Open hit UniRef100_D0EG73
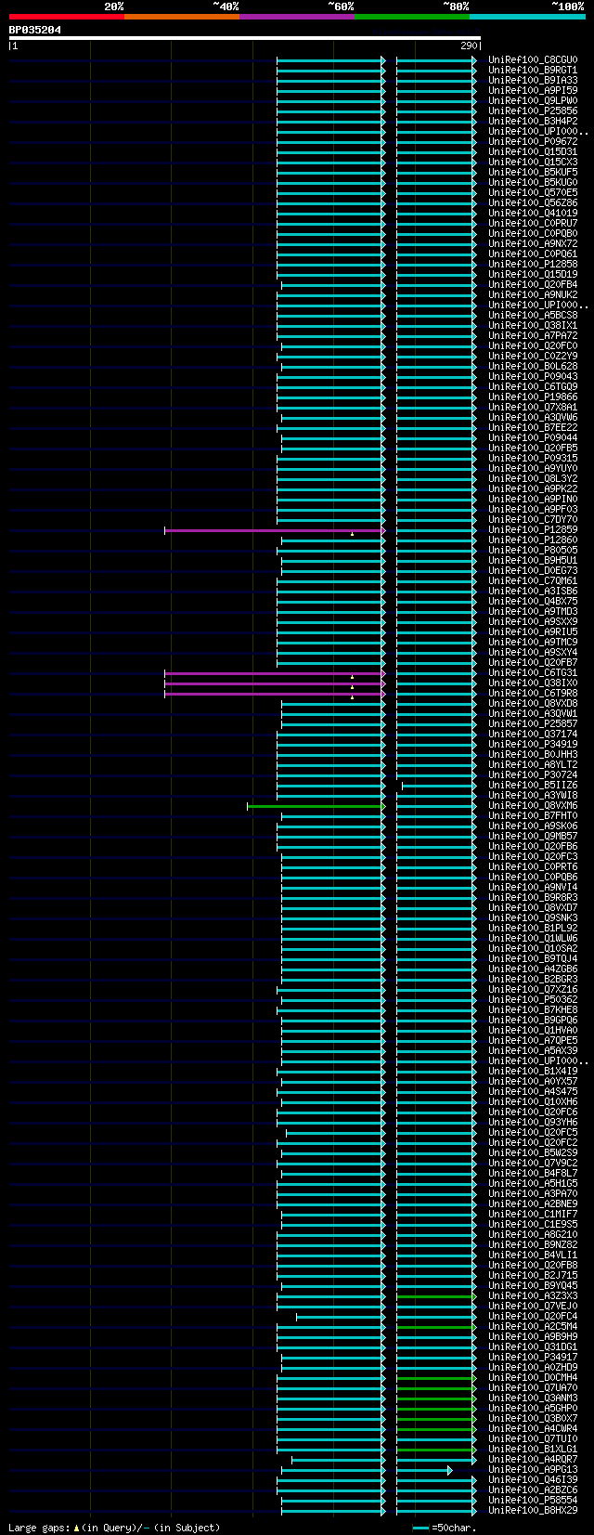Screen dimensions: 594x1535 pos(533,571)
